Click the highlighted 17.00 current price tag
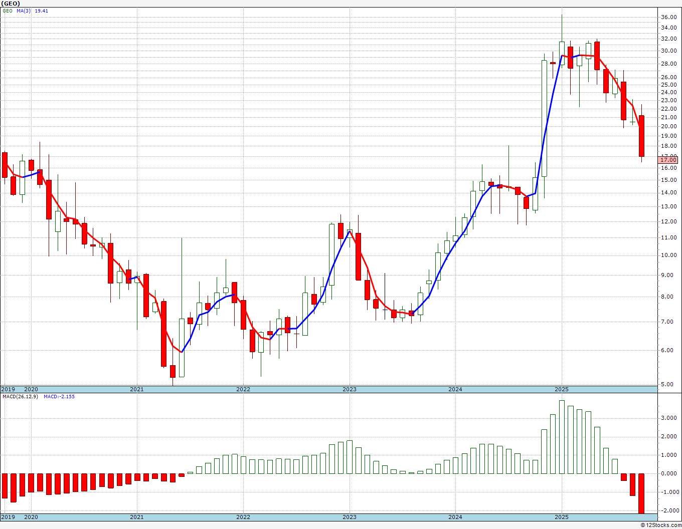682x529 pixels. (668, 160)
